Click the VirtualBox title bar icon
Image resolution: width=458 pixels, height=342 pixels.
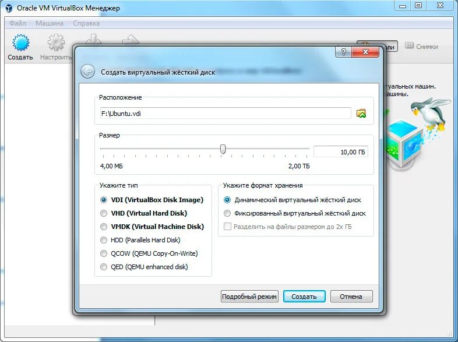pos(9,8)
